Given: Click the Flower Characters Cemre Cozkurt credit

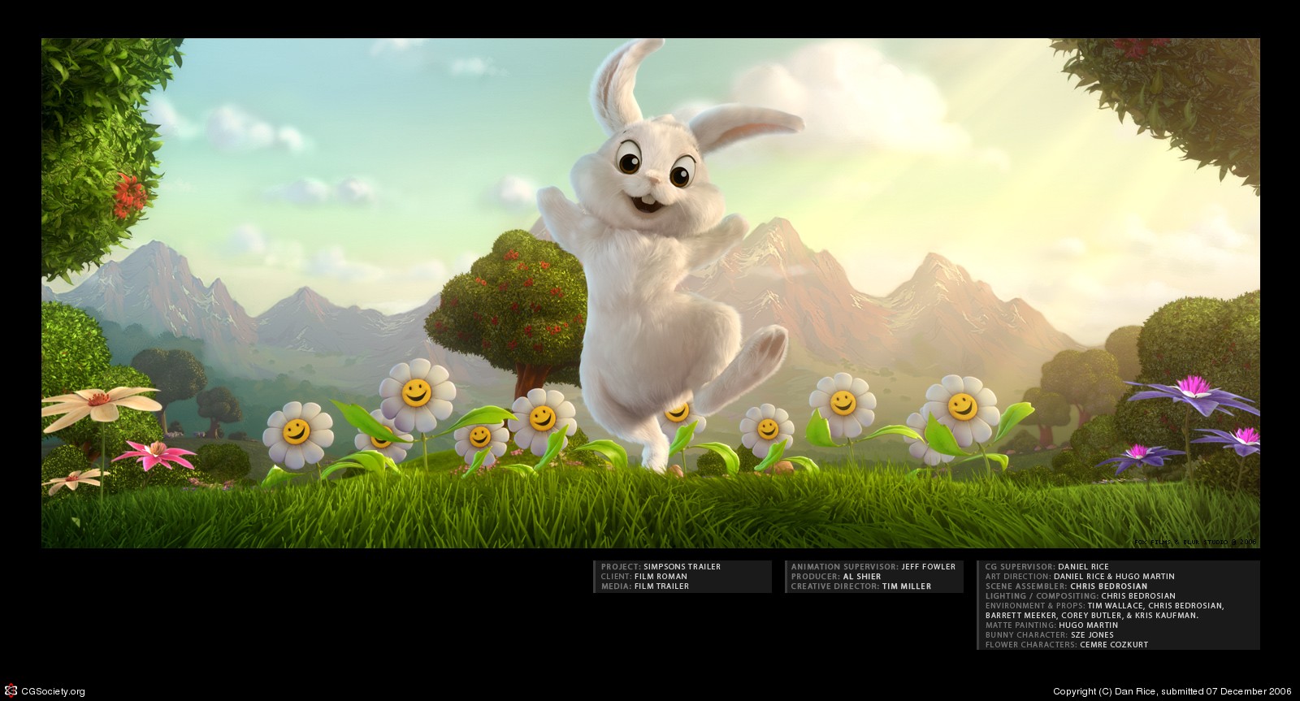Looking at the screenshot, I should 1066,645.
